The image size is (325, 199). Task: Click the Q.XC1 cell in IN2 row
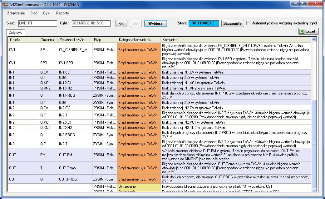48,122
